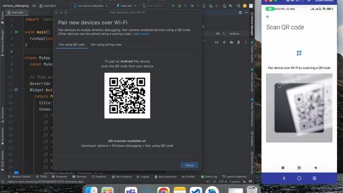Click the mirror bar three-lines menu icon
This screenshot has width=343, height=193.
315,179
